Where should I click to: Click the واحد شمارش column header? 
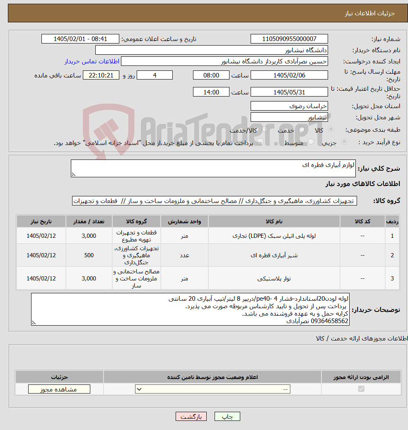pyautogui.click(x=184, y=221)
